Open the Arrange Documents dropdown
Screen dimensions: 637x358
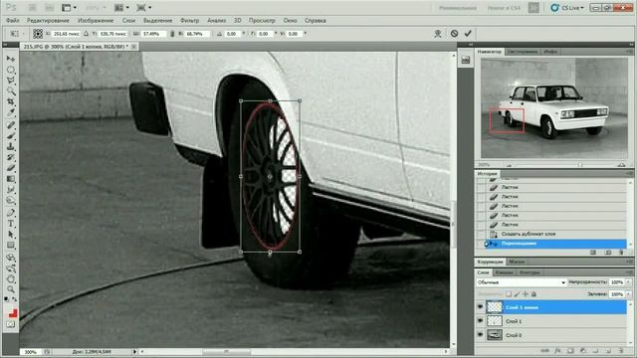[x=121, y=7]
